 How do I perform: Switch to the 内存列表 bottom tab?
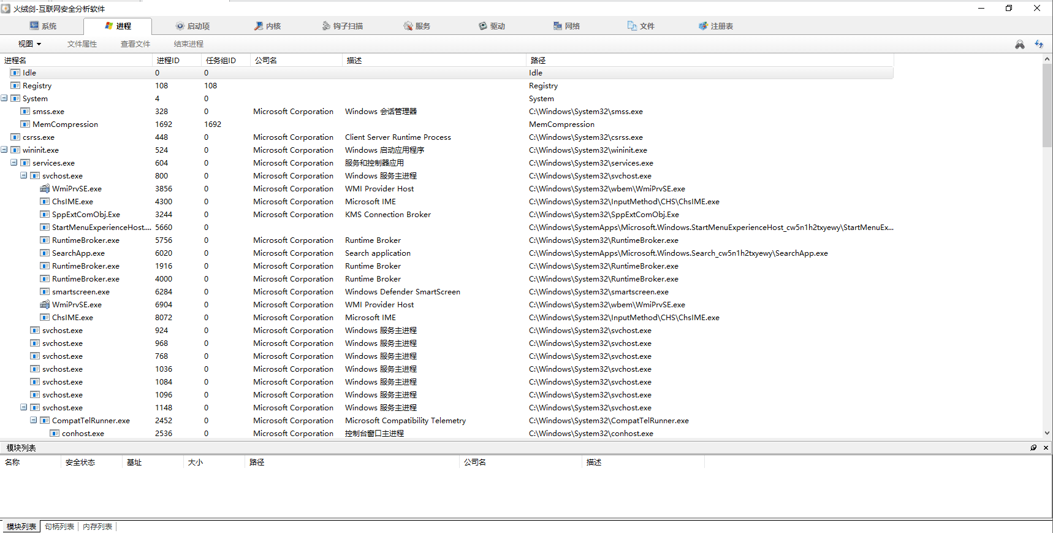pyautogui.click(x=97, y=526)
